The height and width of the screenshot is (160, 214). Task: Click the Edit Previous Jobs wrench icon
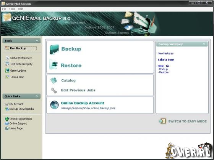coord(54,91)
